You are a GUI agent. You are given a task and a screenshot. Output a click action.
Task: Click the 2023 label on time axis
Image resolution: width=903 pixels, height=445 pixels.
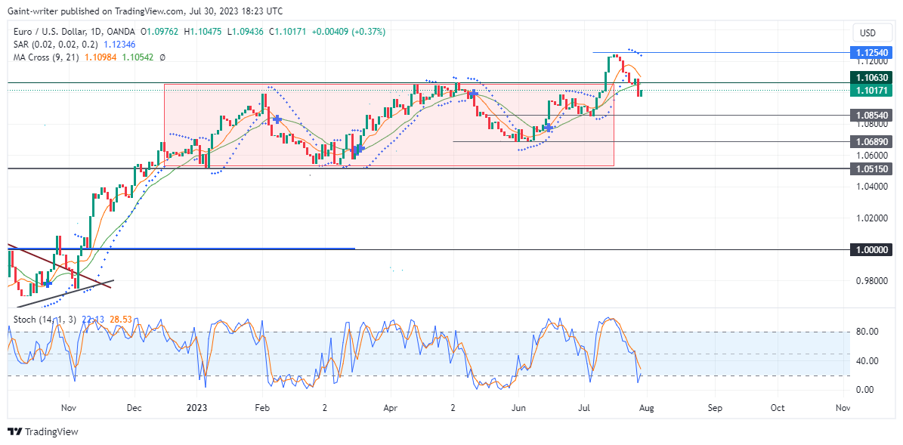[x=197, y=407]
